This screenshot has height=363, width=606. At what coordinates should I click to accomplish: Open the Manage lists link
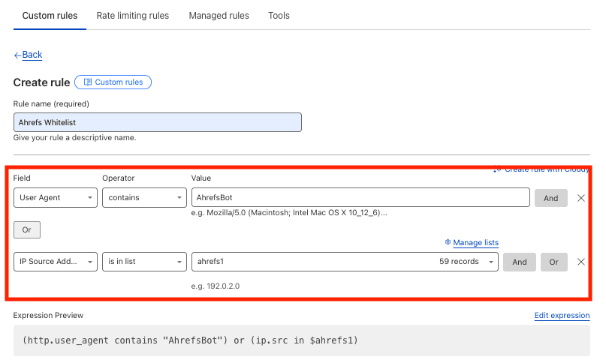point(476,242)
